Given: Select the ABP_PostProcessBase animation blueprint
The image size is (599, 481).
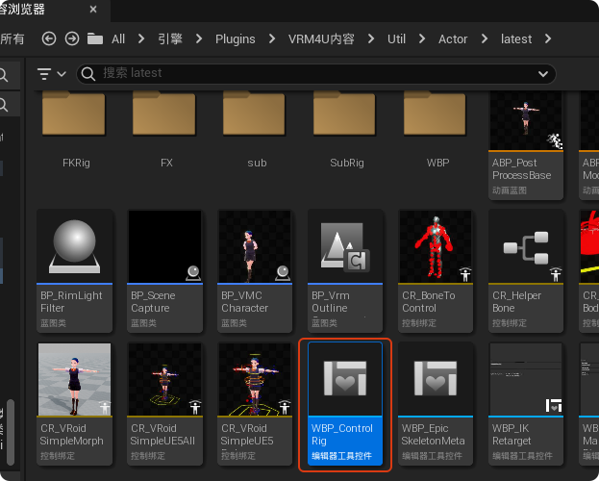Looking at the screenshot, I should 526,145.
